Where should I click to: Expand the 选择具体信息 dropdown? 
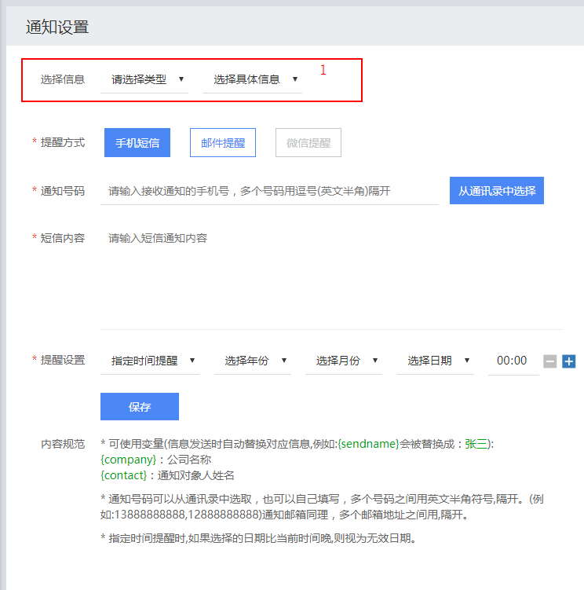(254, 79)
